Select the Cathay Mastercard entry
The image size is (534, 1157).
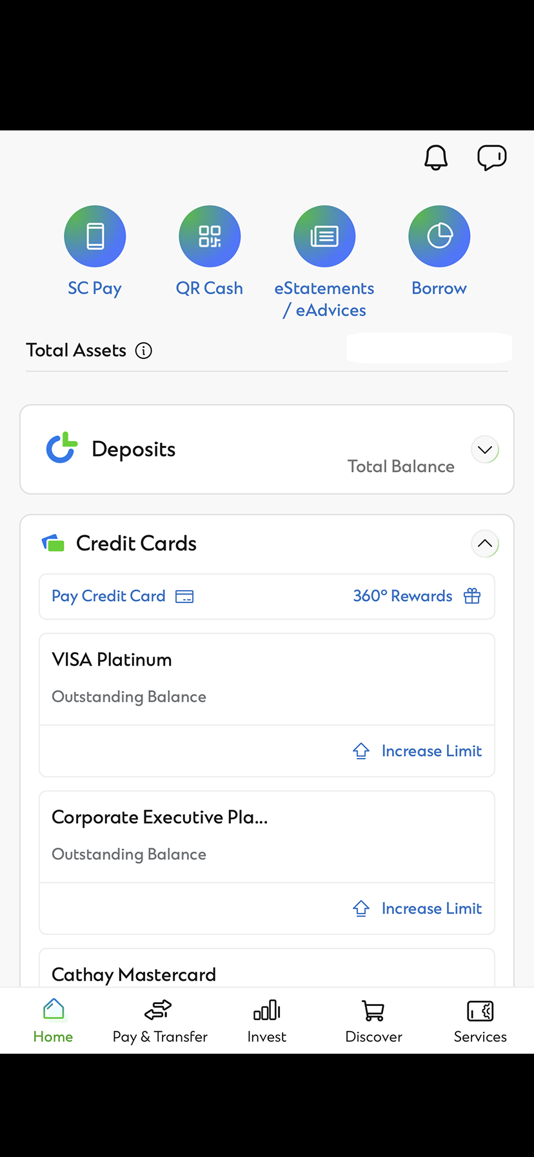point(134,974)
